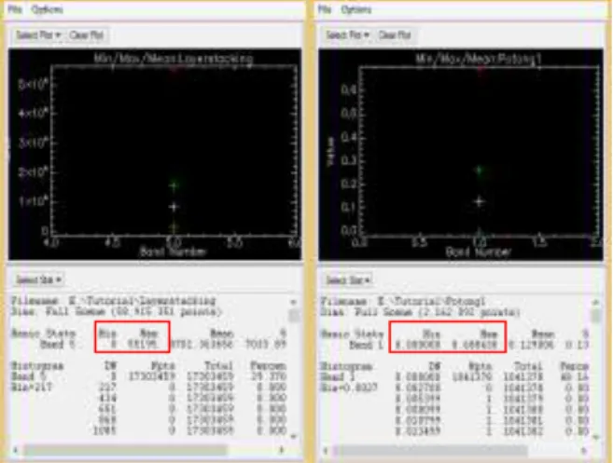Click scroll-right arrow of Layerstacking stats text
This screenshot has height=463, width=613.
click(281, 450)
